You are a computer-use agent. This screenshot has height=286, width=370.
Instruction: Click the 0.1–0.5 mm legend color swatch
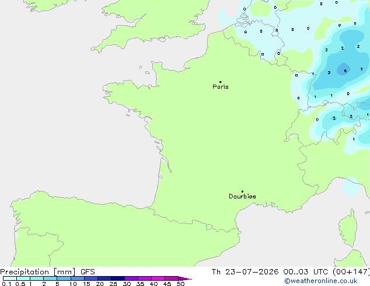coord(10,278)
